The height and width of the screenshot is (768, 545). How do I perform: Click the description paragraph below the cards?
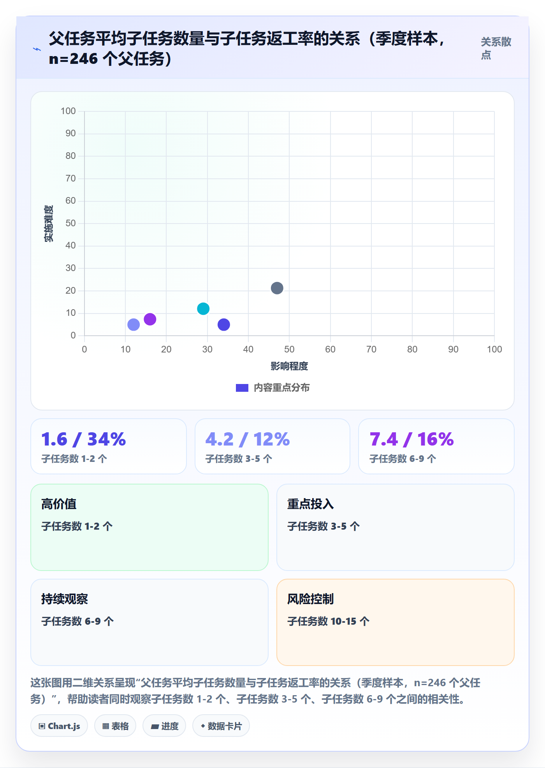pyautogui.click(x=255, y=691)
